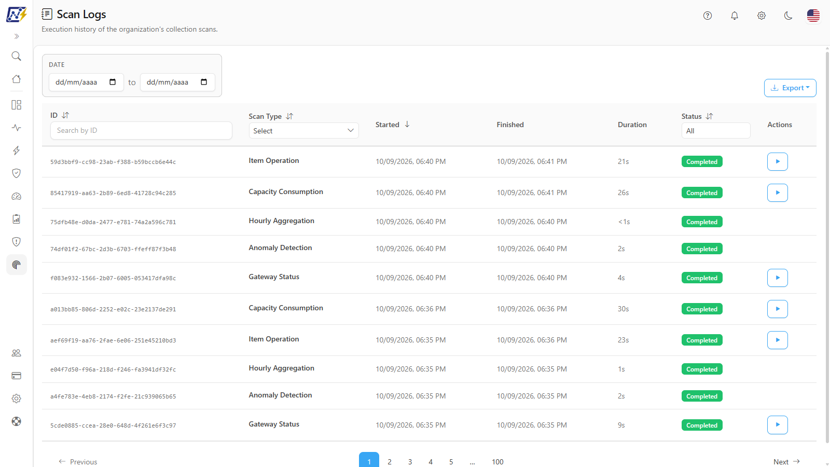Sort by ID column arrows
The height and width of the screenshot is (467, 830).
[x=65, y=115]
